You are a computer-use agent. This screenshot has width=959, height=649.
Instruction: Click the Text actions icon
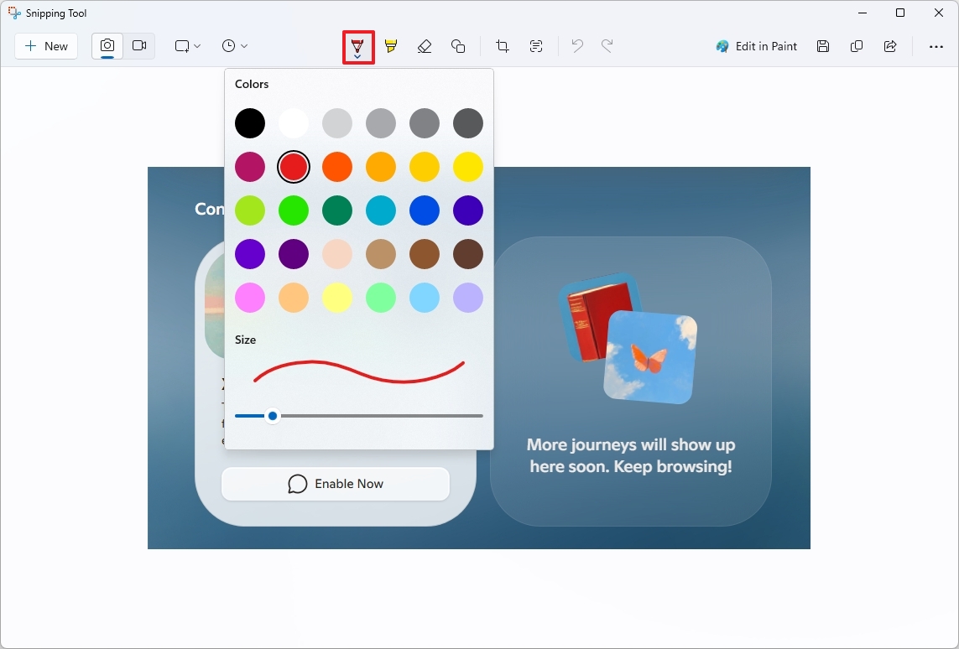(535, 46)
